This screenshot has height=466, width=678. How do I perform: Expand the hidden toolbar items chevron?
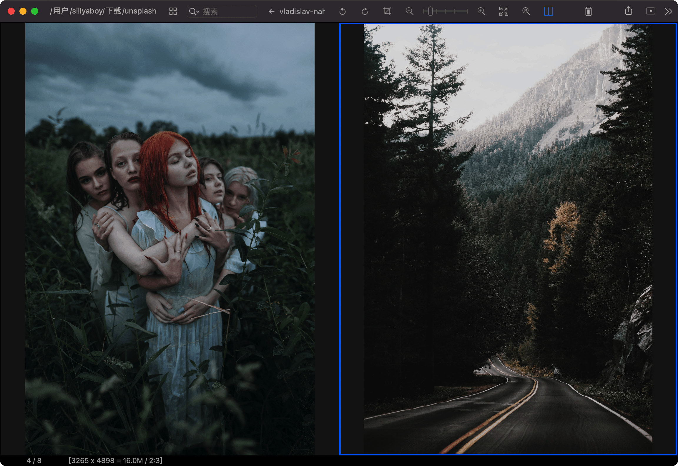click(669, 11)
